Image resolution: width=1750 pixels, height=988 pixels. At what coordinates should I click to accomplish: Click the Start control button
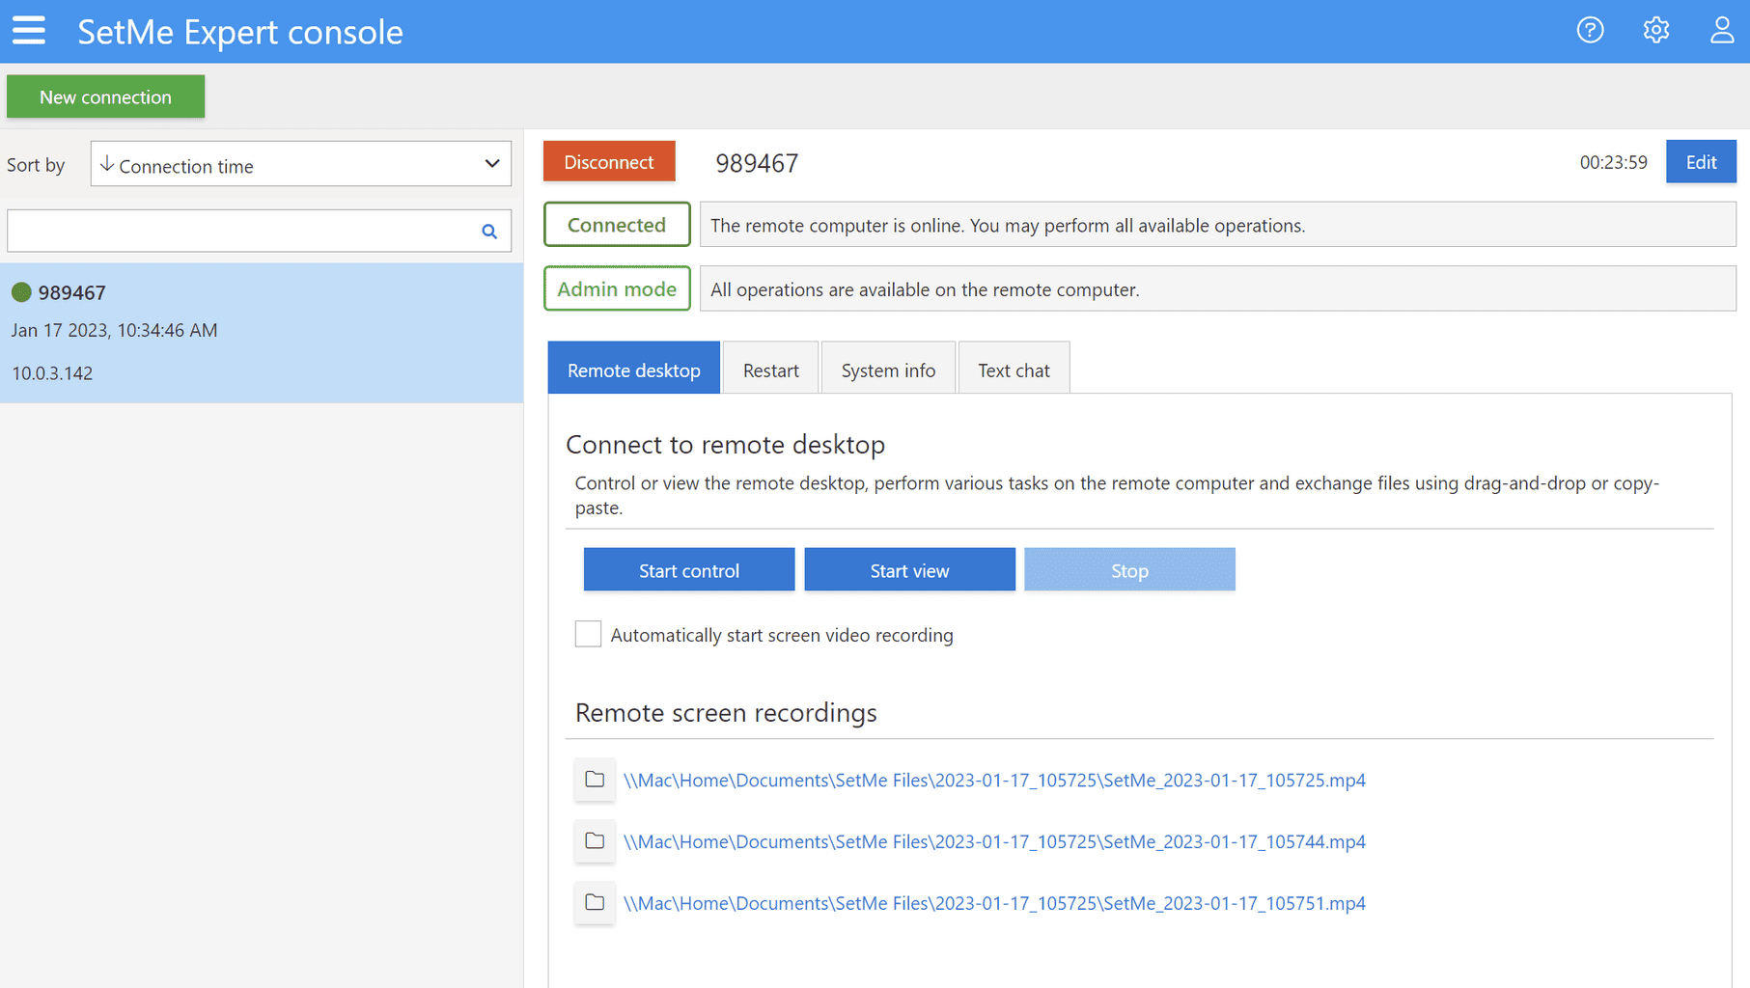[x=688, y=570]
